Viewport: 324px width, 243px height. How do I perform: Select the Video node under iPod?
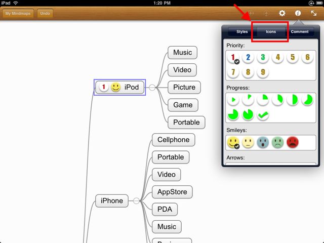click(182, 70)
